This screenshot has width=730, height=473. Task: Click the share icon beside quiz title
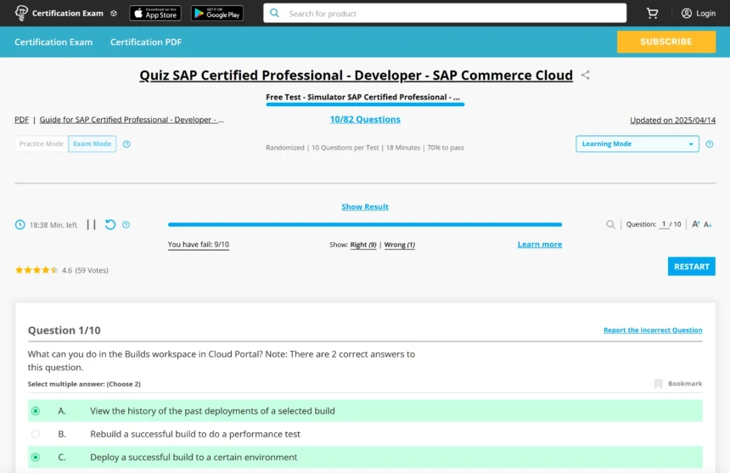click(585, 76)
